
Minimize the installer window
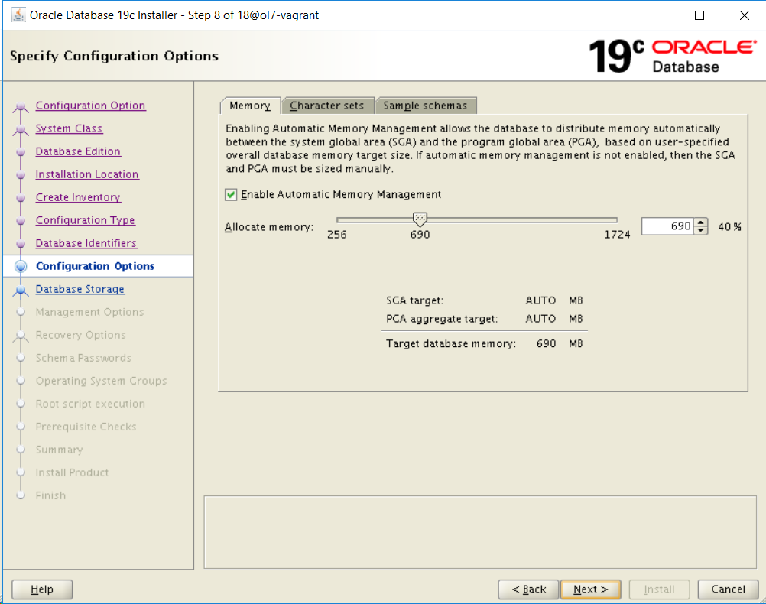point(655,15)
